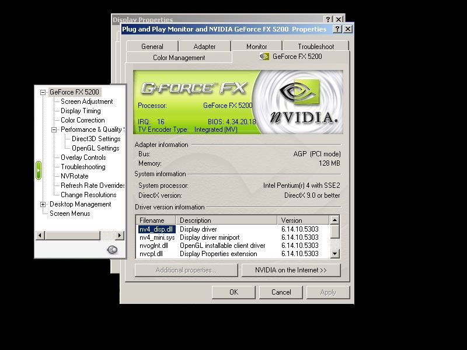
Task: Click OpenGL installable client driver description
Action: click(x=222, y=246)
